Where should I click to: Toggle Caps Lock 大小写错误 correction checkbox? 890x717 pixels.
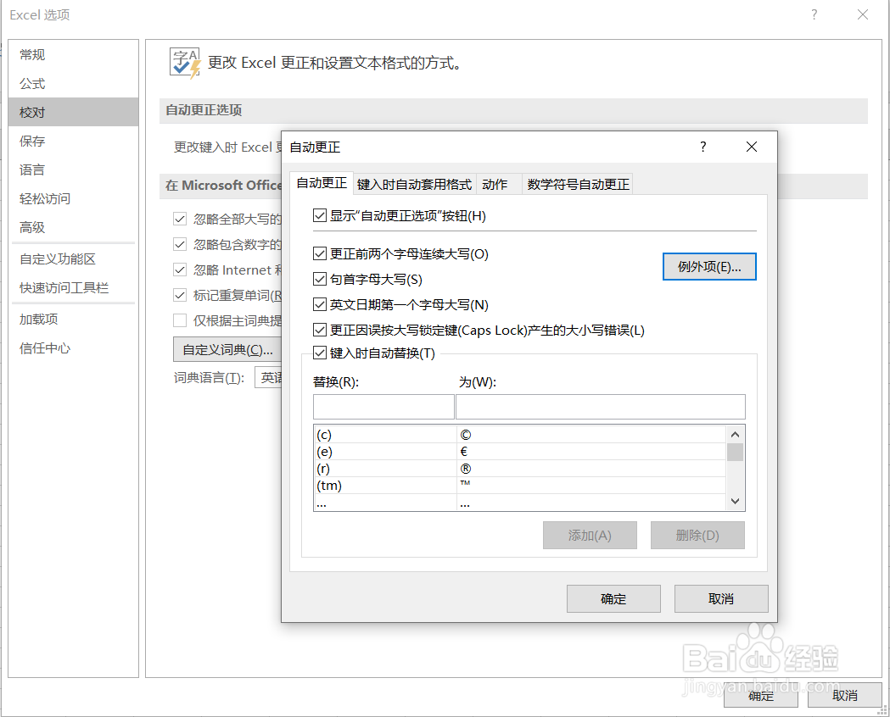point(320,330)
